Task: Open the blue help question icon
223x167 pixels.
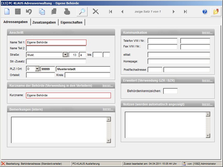Action: [x=205, y=12]
